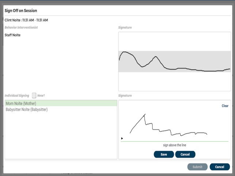Viewport: 235px width, 176px height.
Task: Check the New? individual signing checkbox
Action: coord(34,95)
